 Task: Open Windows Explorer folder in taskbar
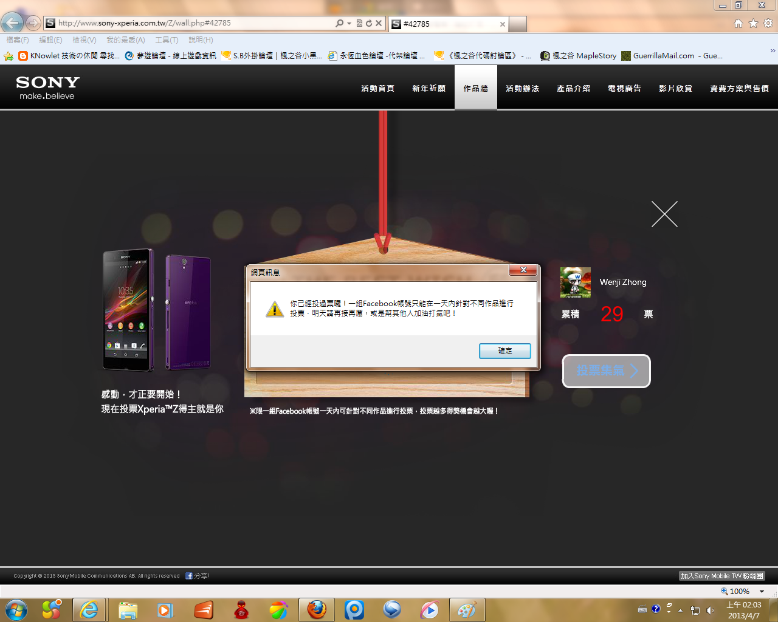(128, 610)
